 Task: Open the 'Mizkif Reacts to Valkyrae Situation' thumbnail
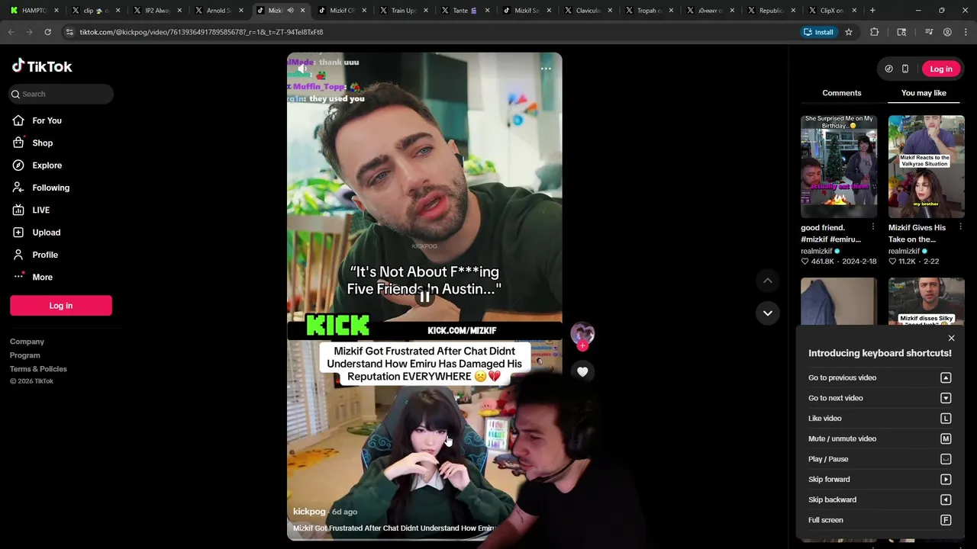926,166
